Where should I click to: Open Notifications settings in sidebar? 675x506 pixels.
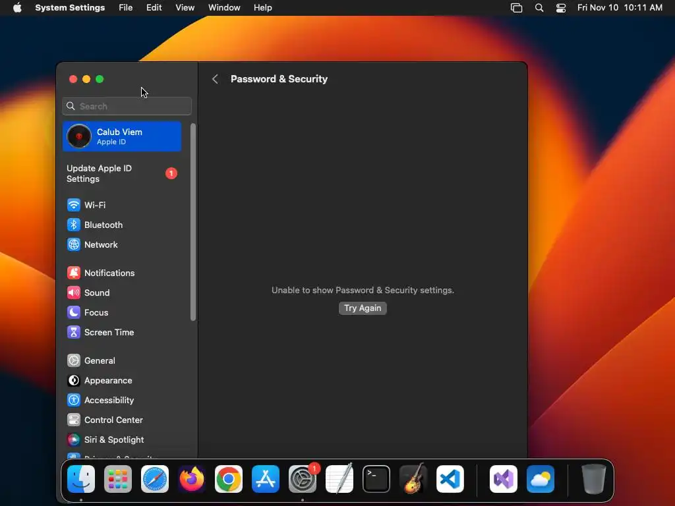122,273
